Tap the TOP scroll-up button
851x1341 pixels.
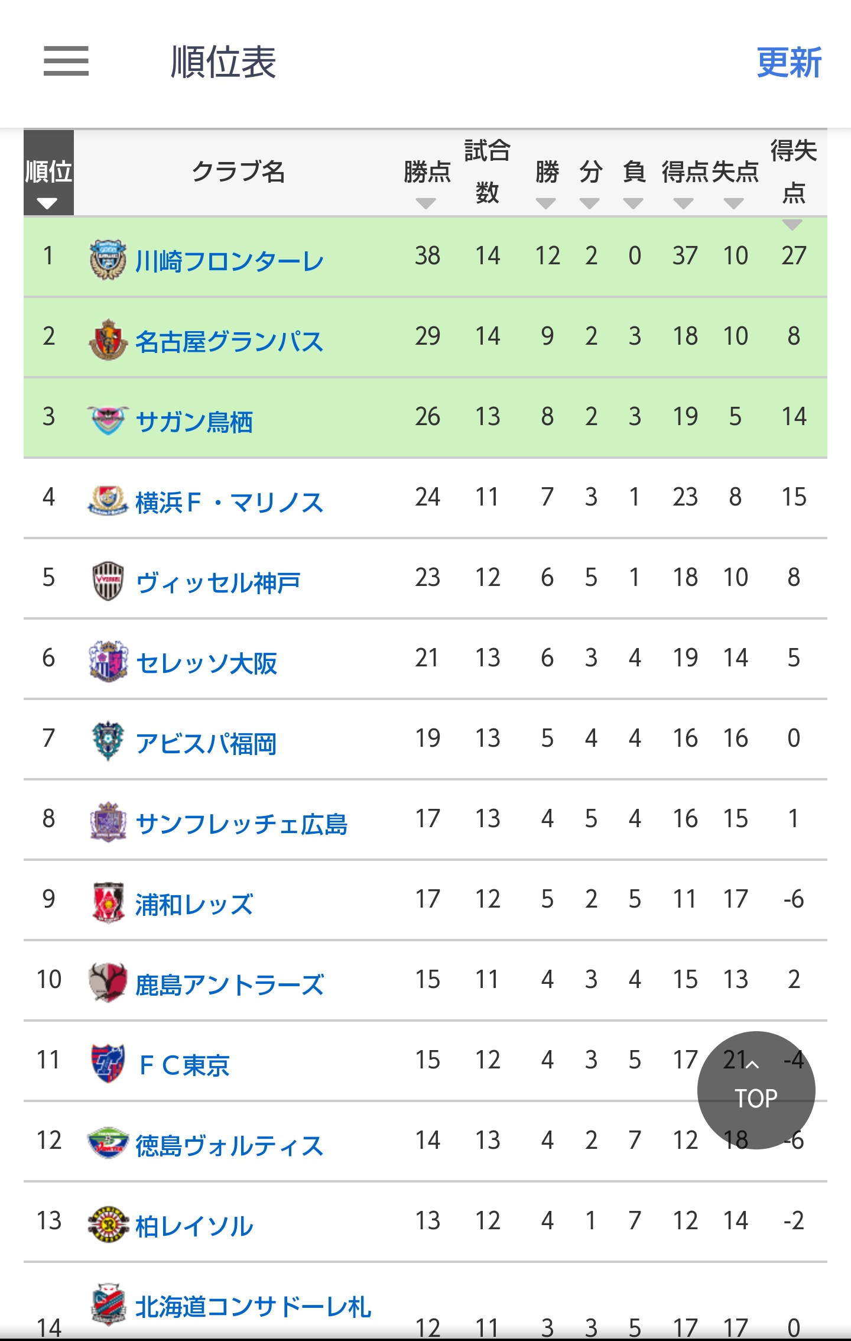756,1090
